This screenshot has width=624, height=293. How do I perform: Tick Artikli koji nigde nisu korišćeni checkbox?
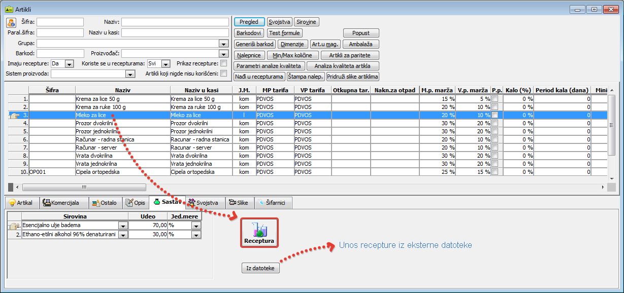[223, 74]
